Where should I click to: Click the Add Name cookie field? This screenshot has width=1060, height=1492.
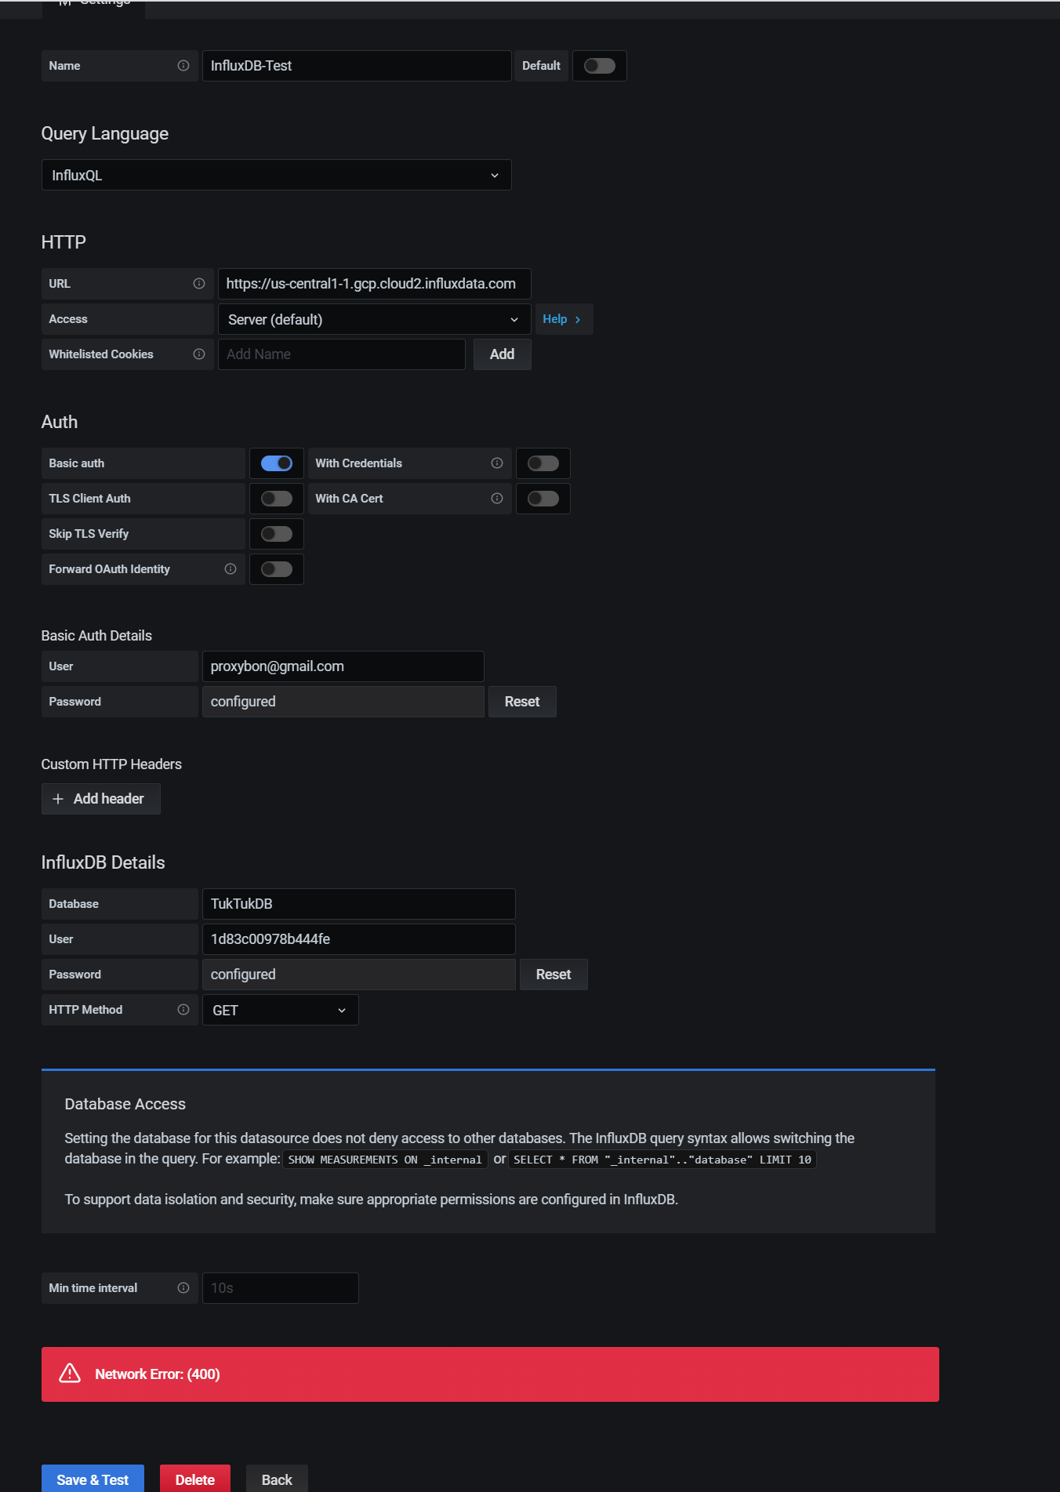[341, 354]
